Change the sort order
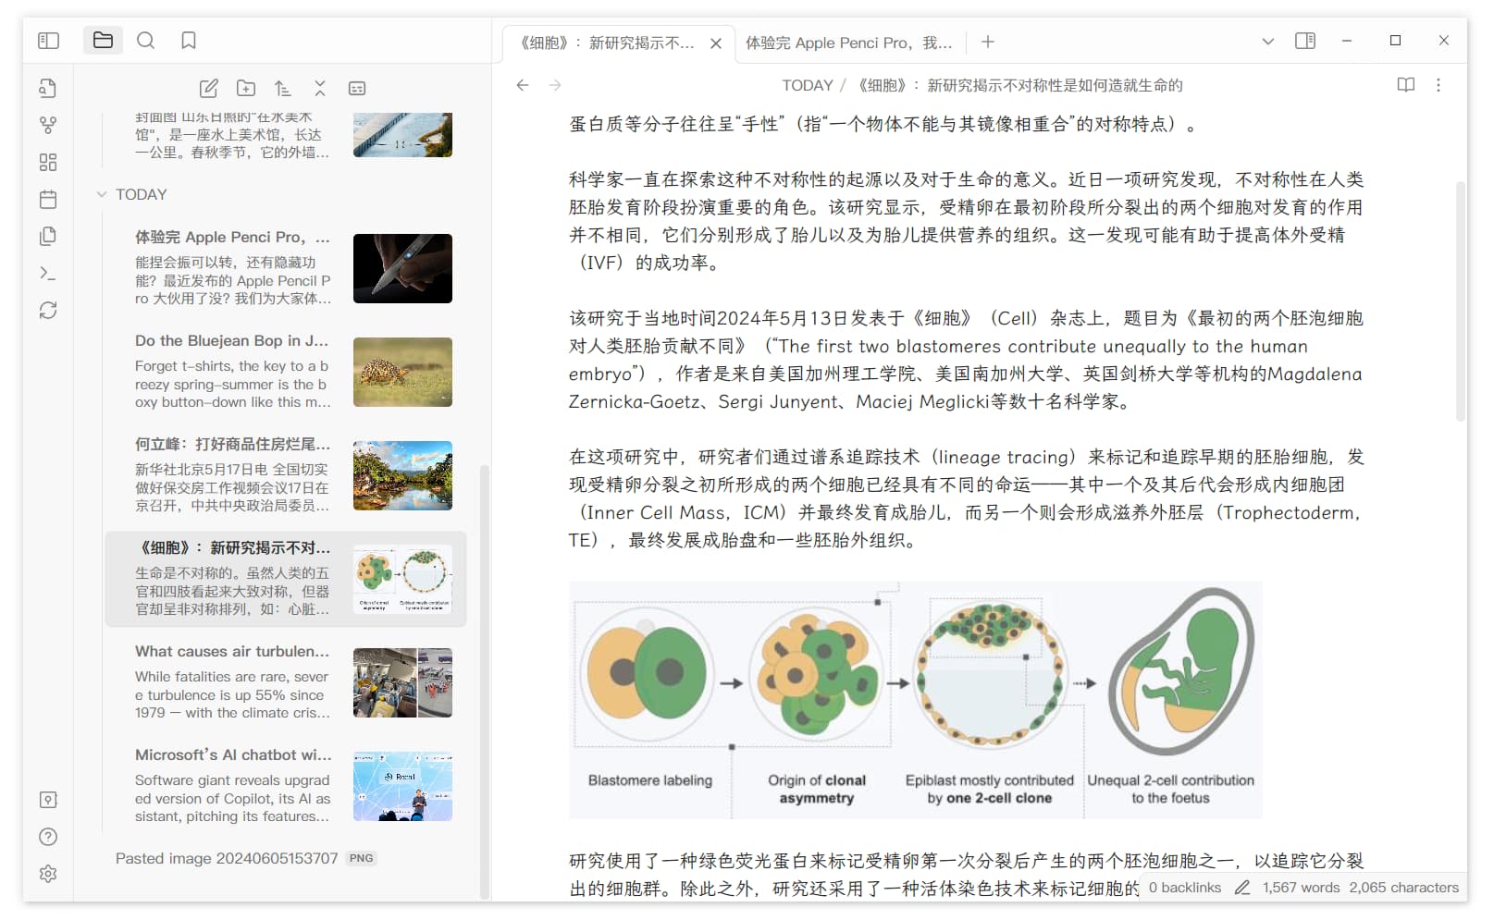The height and width of the screenshot is (920, 1494). point(283,88)
